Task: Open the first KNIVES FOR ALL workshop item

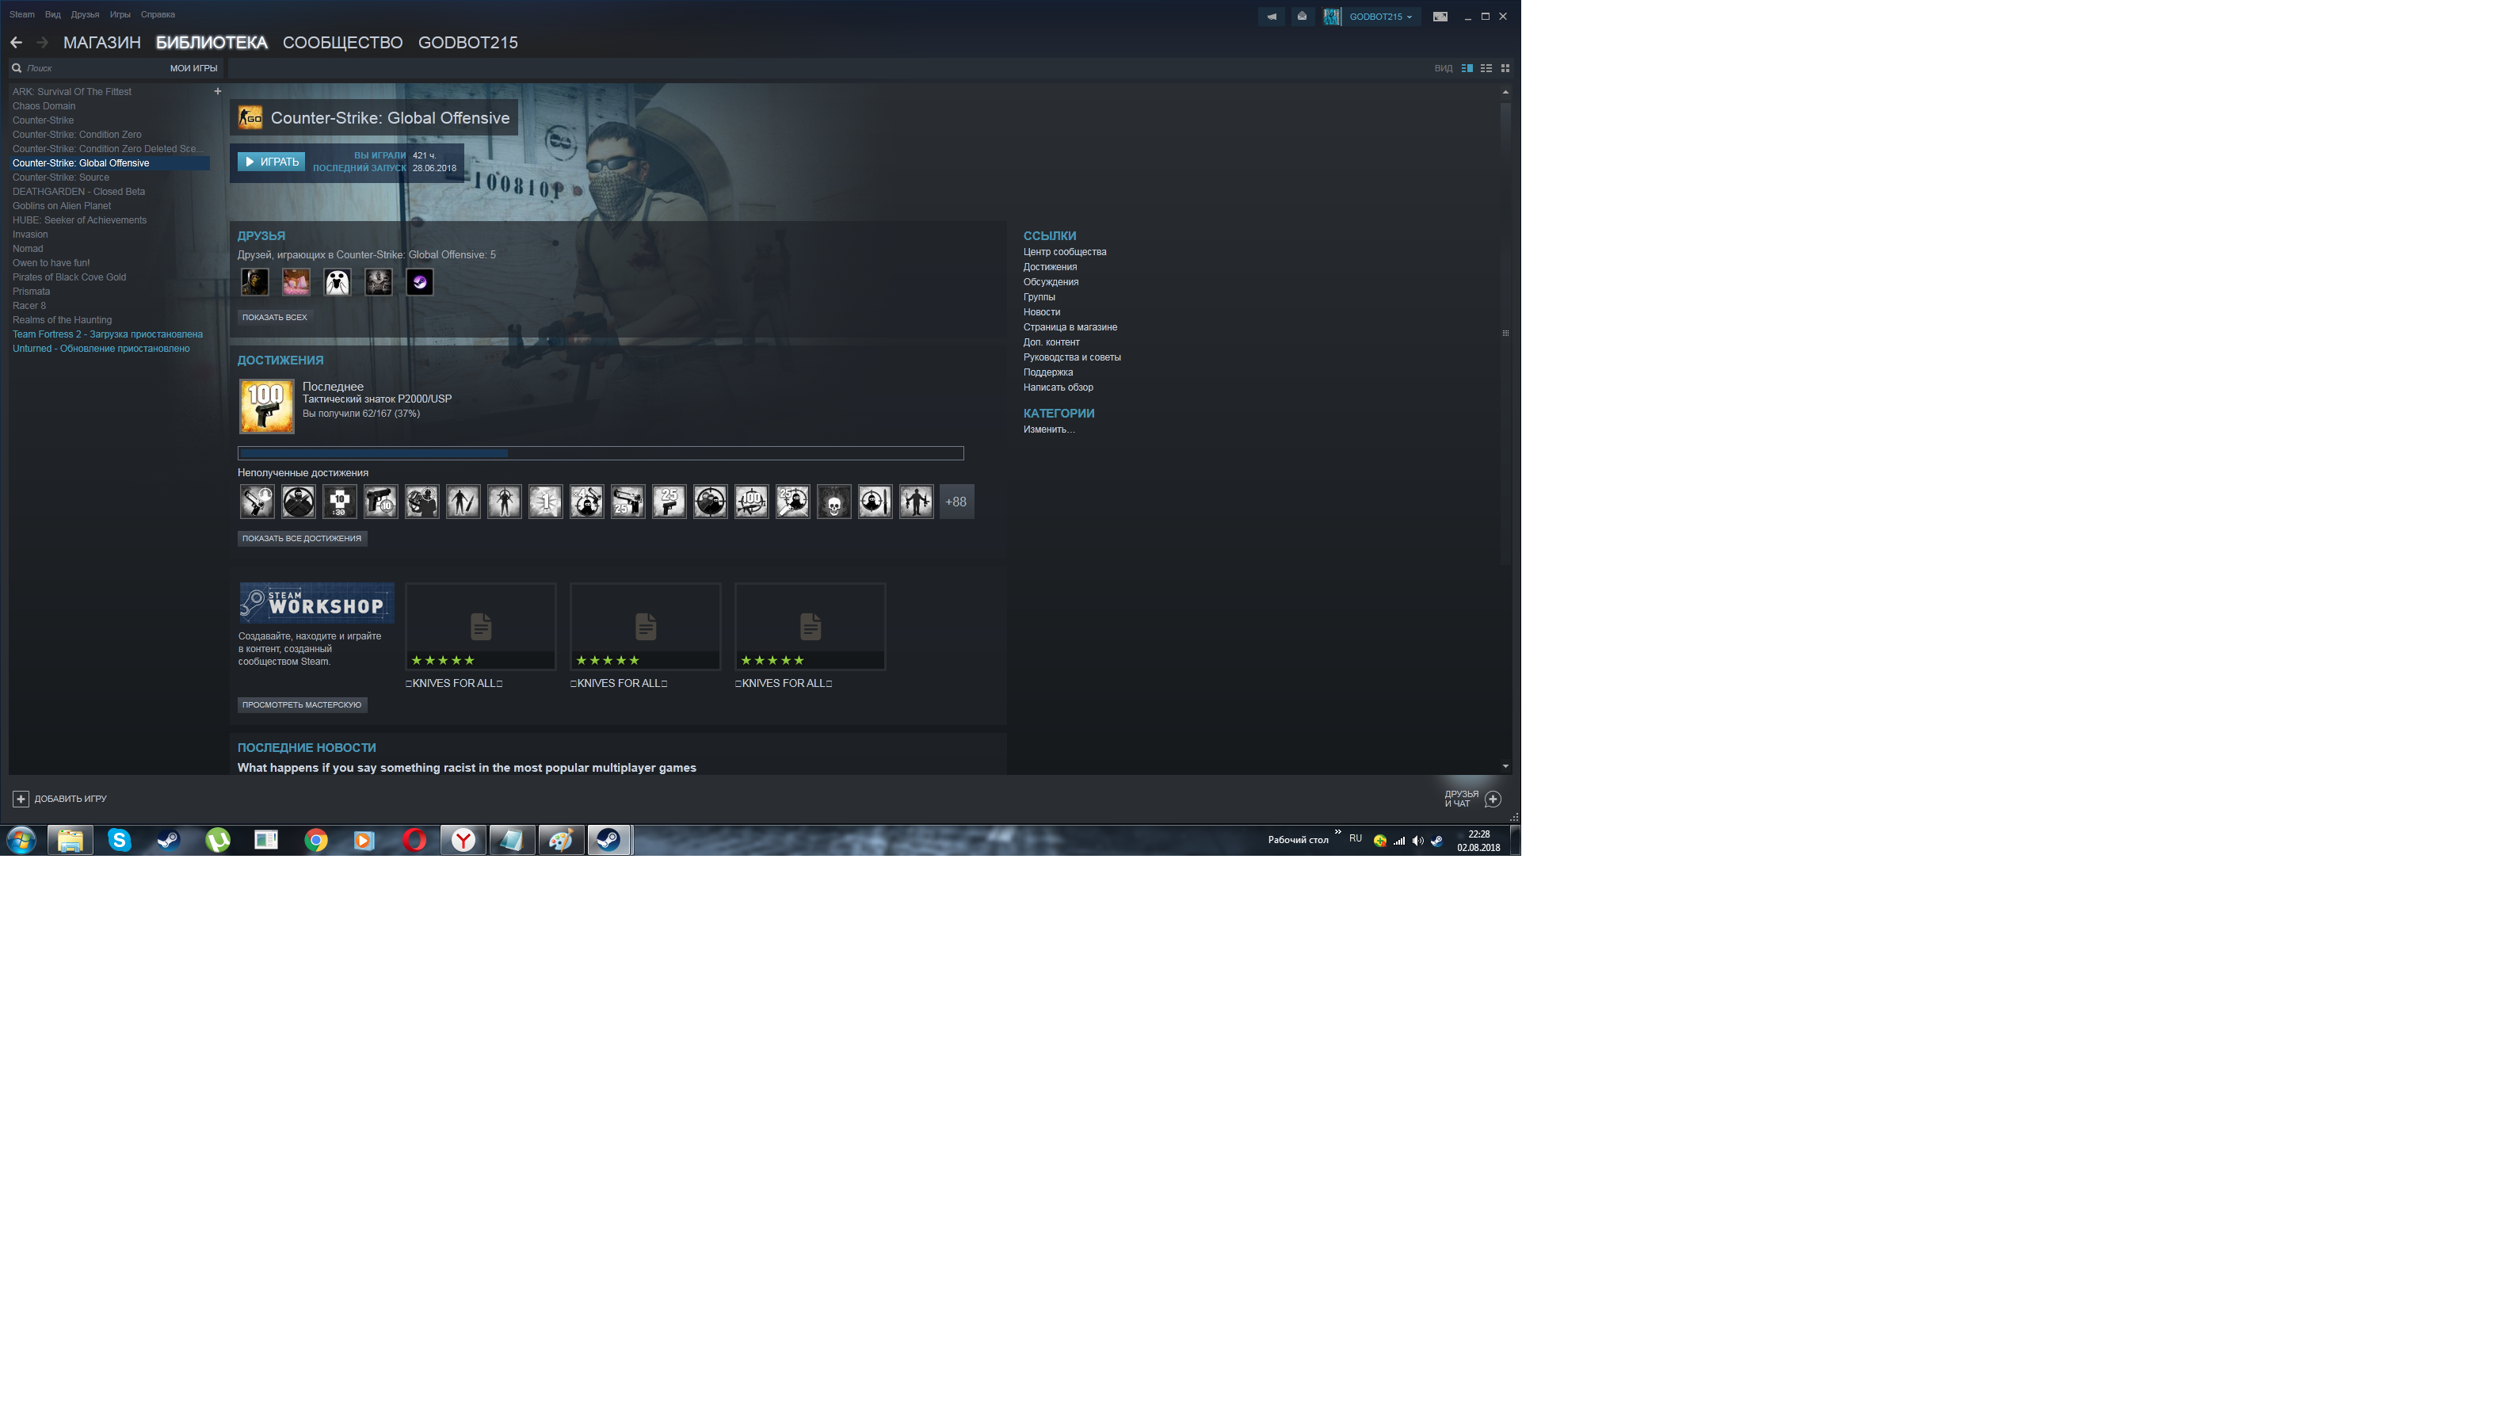Action: [480, 627]
